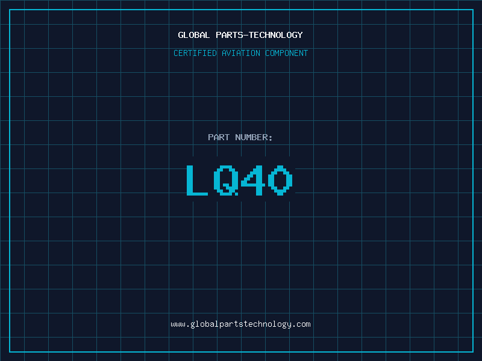This screenshot has height=361, width=482.
Task: Click the 'PART NUMBER:' label
Action: click(x=240, y=137)
